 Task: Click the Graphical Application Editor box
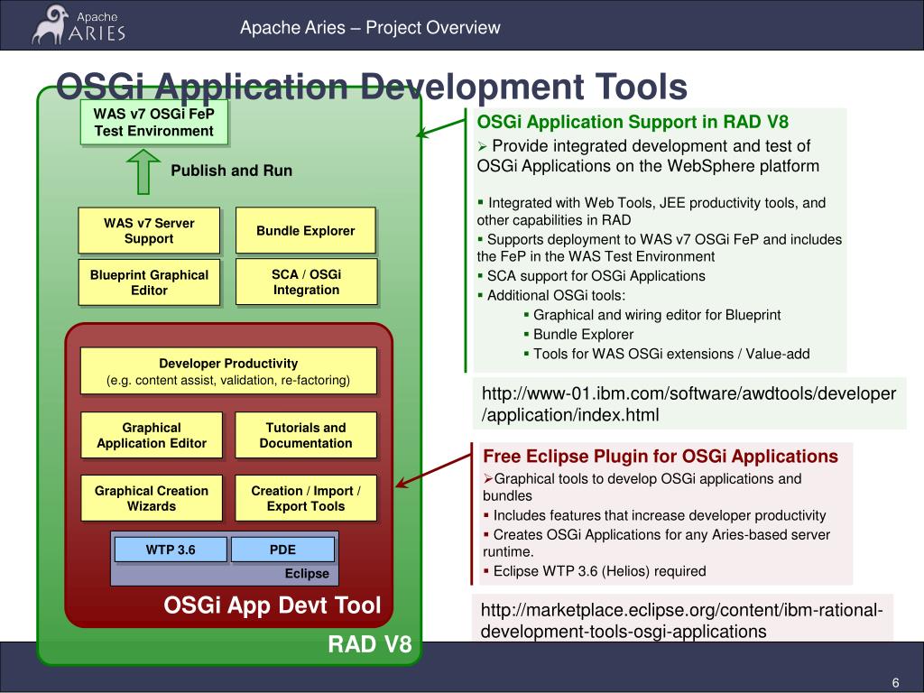pos(152,435)
